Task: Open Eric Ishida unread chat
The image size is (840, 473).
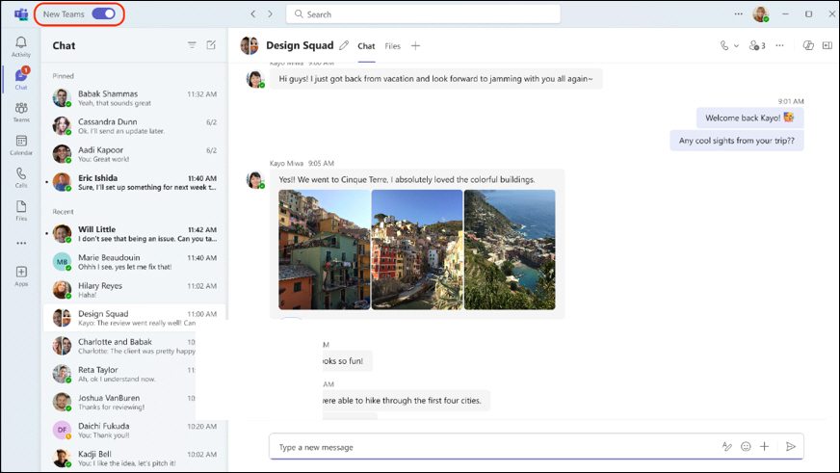Action: [135, 182]
